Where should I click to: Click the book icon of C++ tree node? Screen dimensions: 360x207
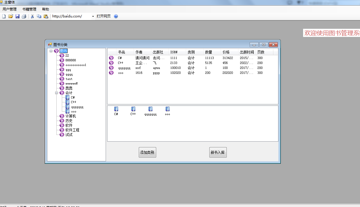pos(67,102)
